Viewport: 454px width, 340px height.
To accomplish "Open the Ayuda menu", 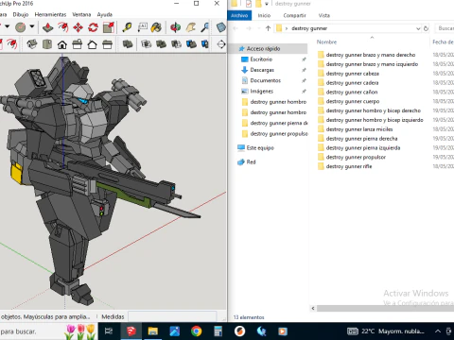I will point(105,14).
